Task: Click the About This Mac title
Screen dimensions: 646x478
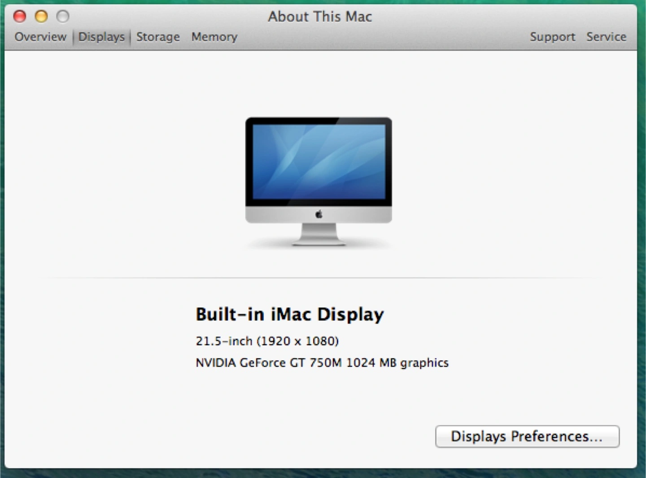Action: coord(320,17)
